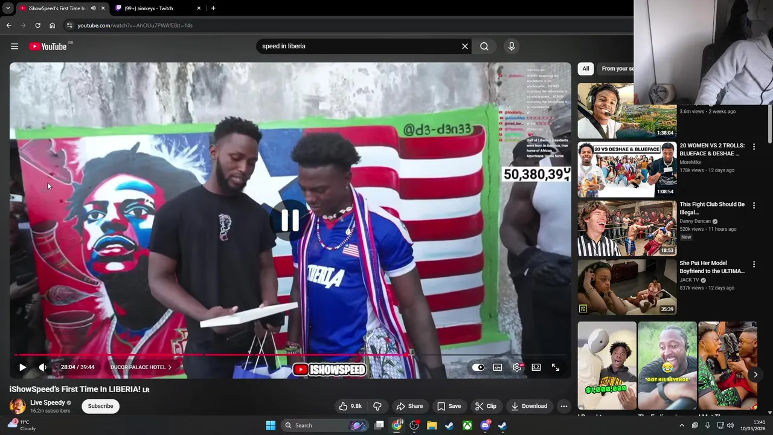This screenshot has height=435, width=773.
Task: Open 'She Put Her Model Boyfriend' thumbnail
Action: pyautogui.click(x=627, y=287)
